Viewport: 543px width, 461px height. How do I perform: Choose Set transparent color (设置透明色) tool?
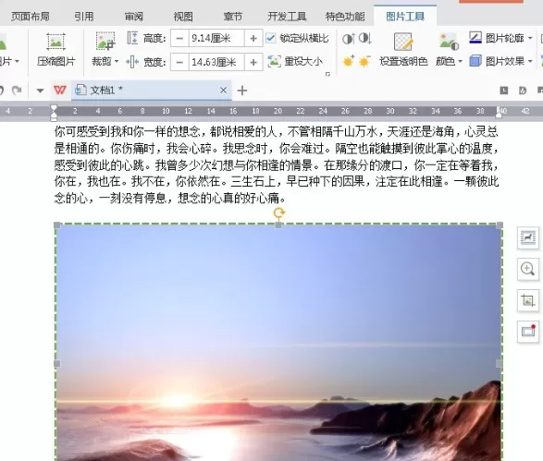tap(403, 49)
